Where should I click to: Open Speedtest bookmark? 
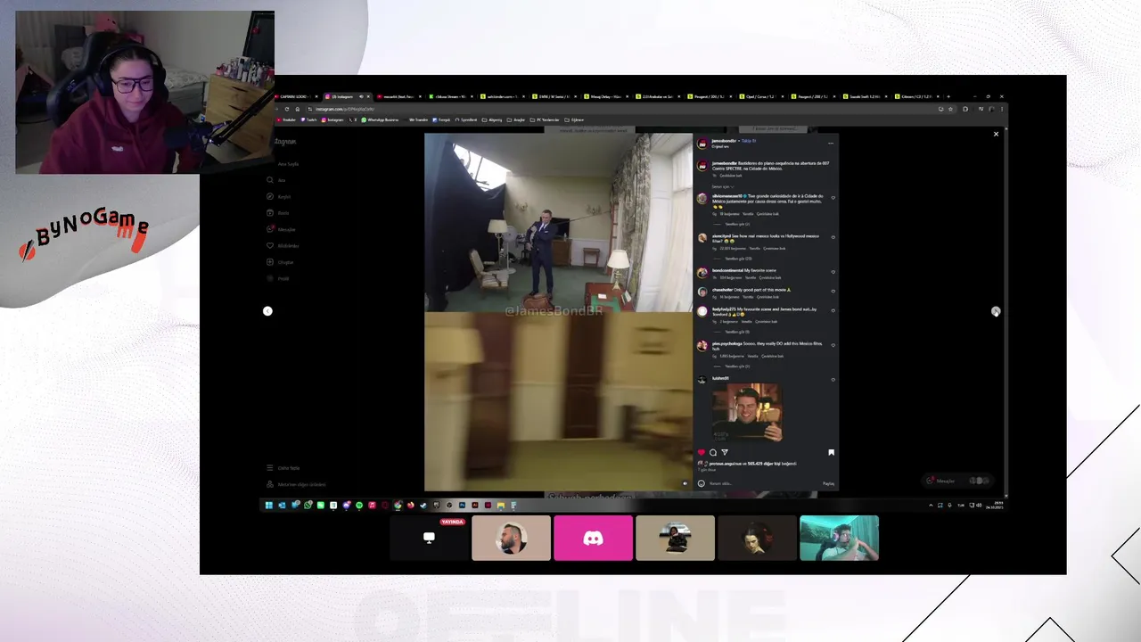[465, 119]
